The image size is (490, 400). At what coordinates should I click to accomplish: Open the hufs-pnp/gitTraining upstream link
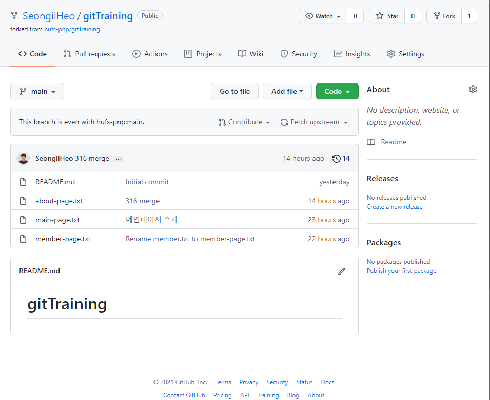click(72, 29)
